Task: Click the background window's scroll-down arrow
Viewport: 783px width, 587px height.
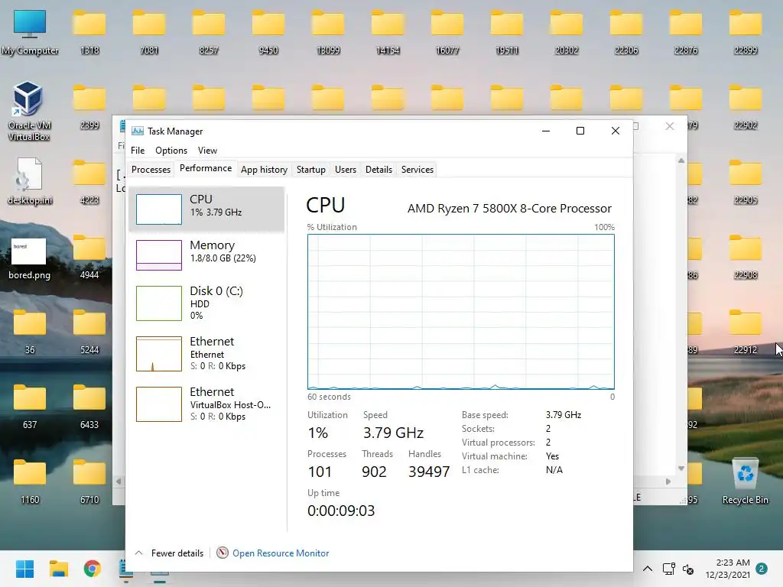Action: point(681,469)
